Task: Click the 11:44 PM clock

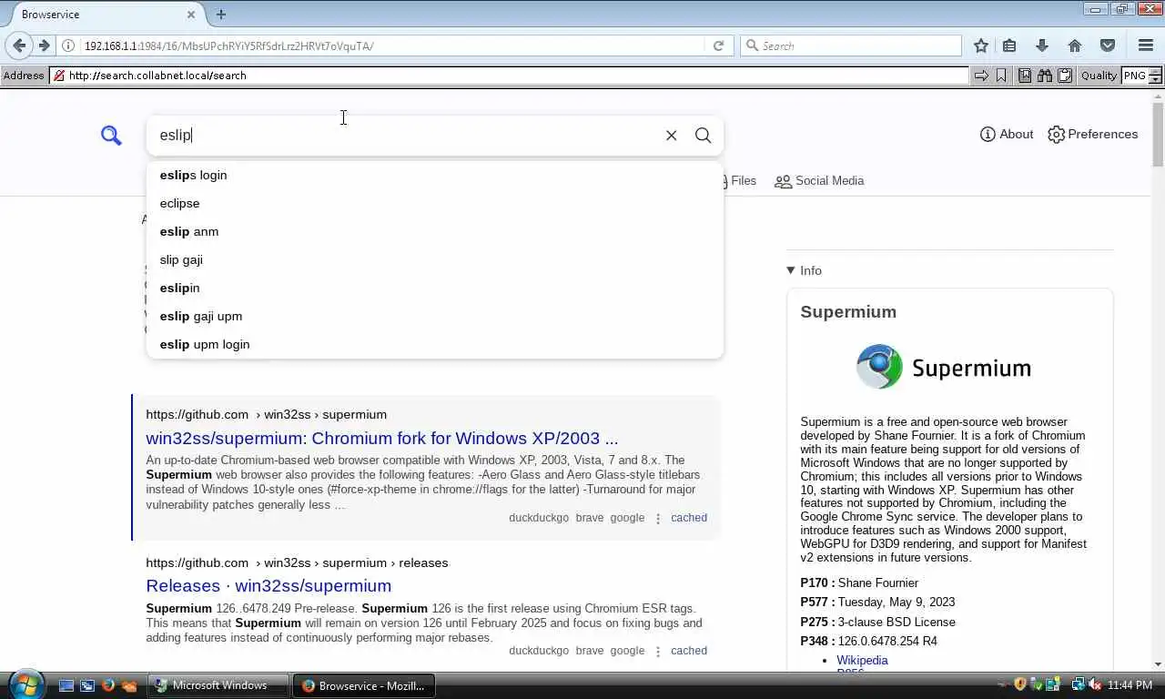Action: [1130, 684]
